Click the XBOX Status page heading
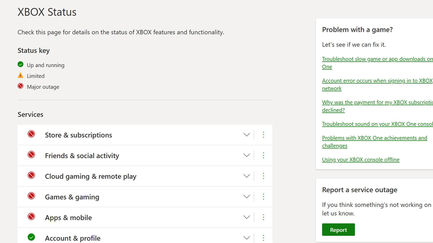 (x=47, y=12)
